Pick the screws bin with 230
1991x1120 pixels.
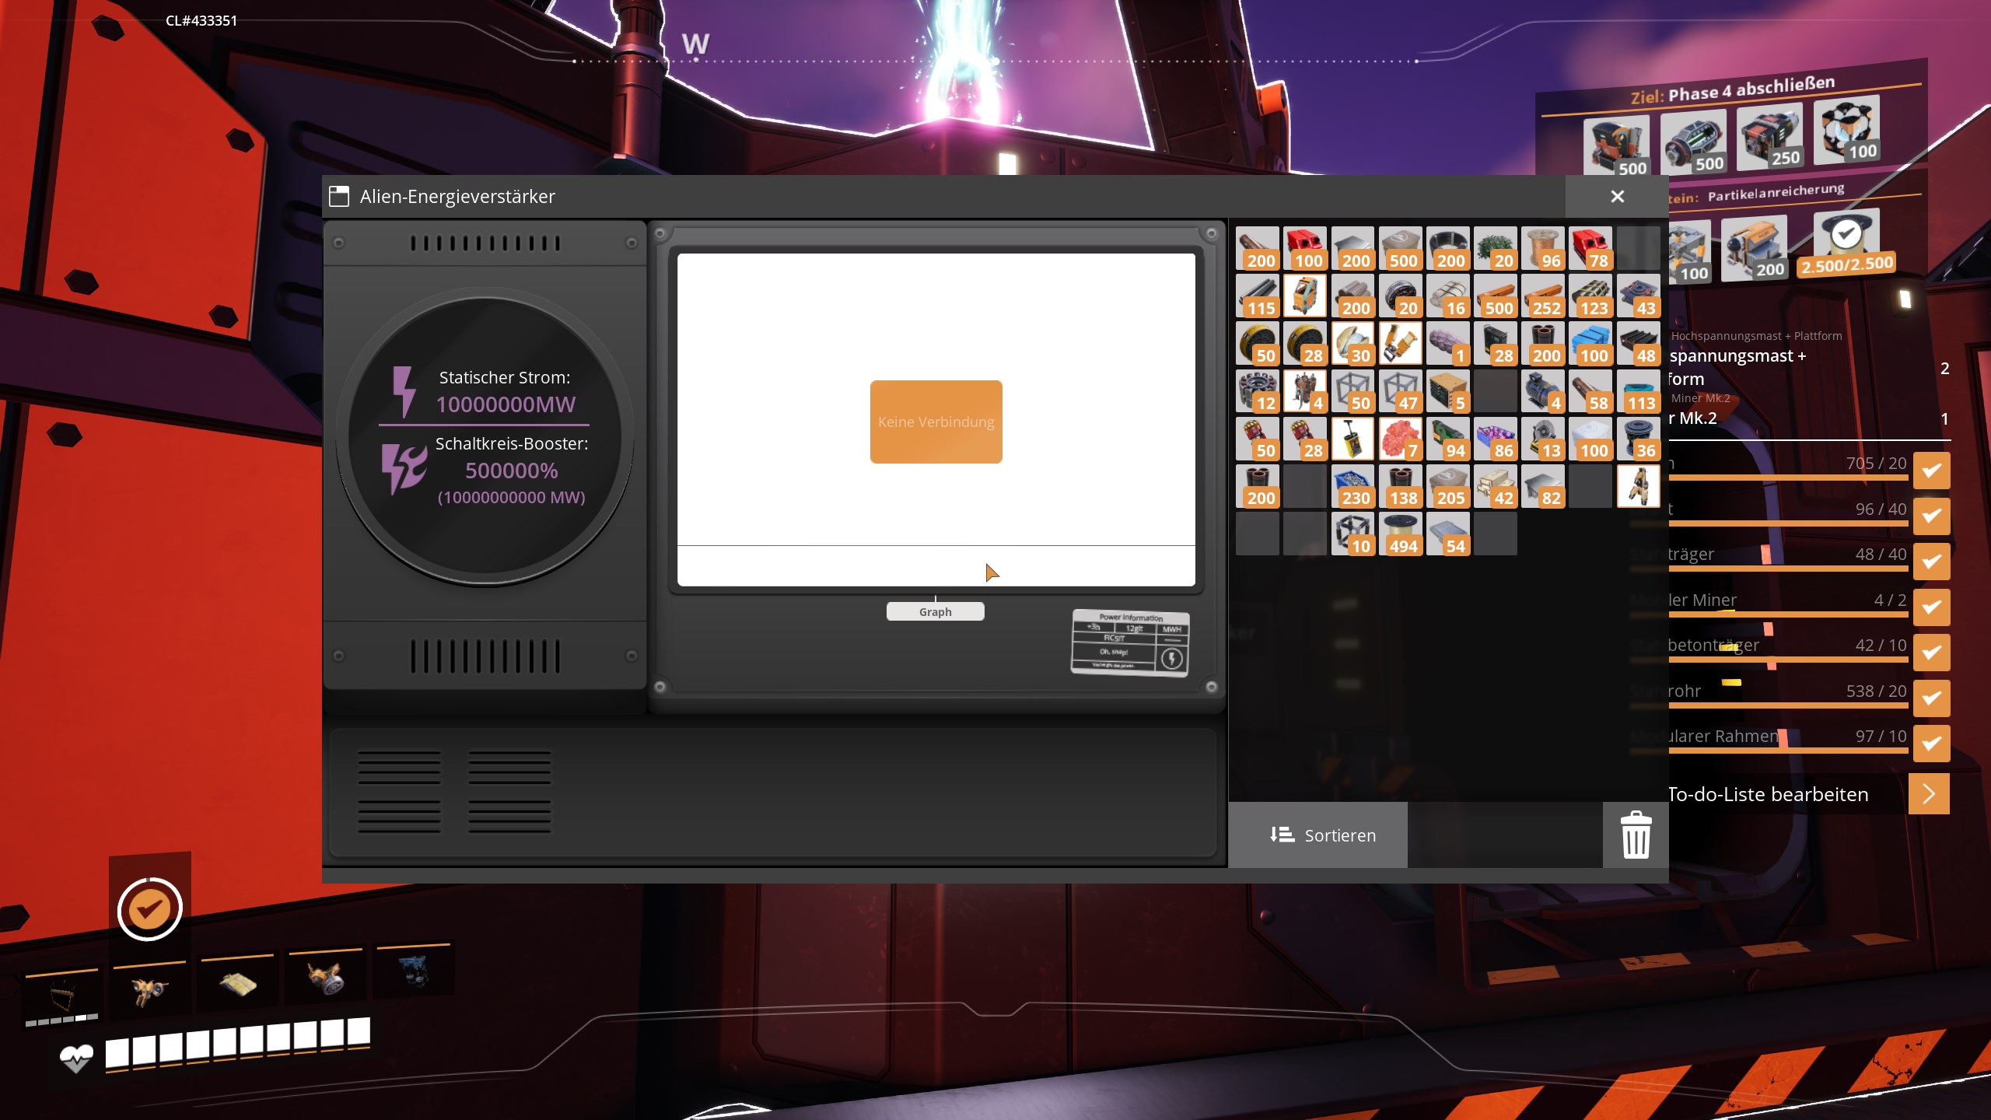[x=1352, y=485]
